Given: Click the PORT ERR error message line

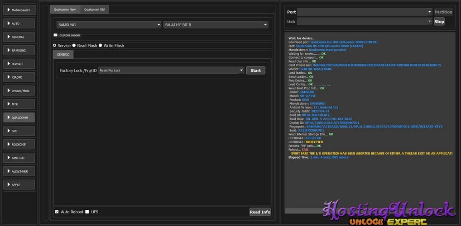Looking at the screenshot, I should point(371,154).
